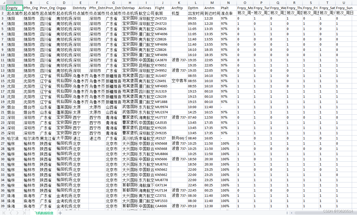This screenshot has width=357, height=215.
Task: Select flight cell CZ3731
Action: (x=163, y=195)
